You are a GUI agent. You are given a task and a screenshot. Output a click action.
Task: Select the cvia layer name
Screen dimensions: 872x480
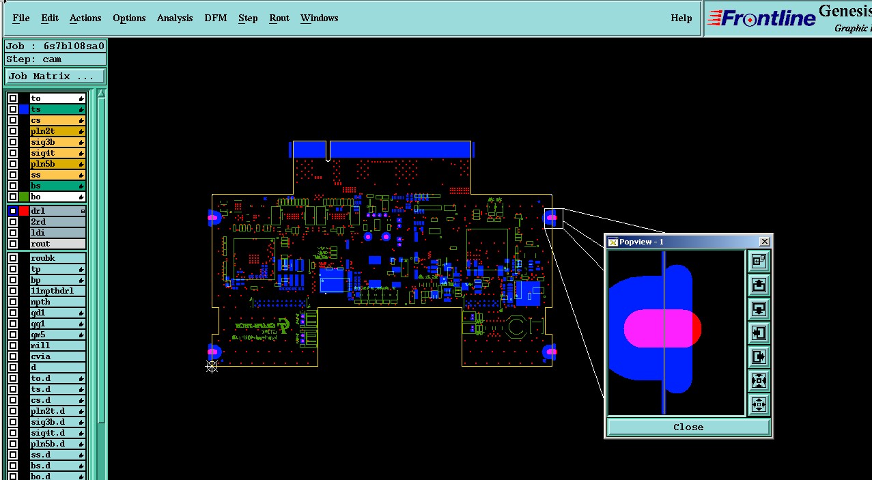pos(58,356)
